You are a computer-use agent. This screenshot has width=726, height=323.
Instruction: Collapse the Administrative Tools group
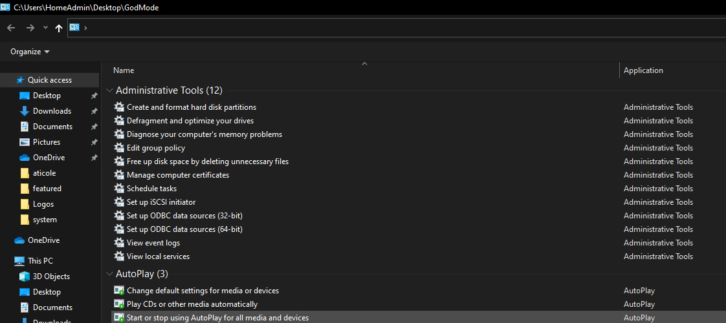point(108,90)
